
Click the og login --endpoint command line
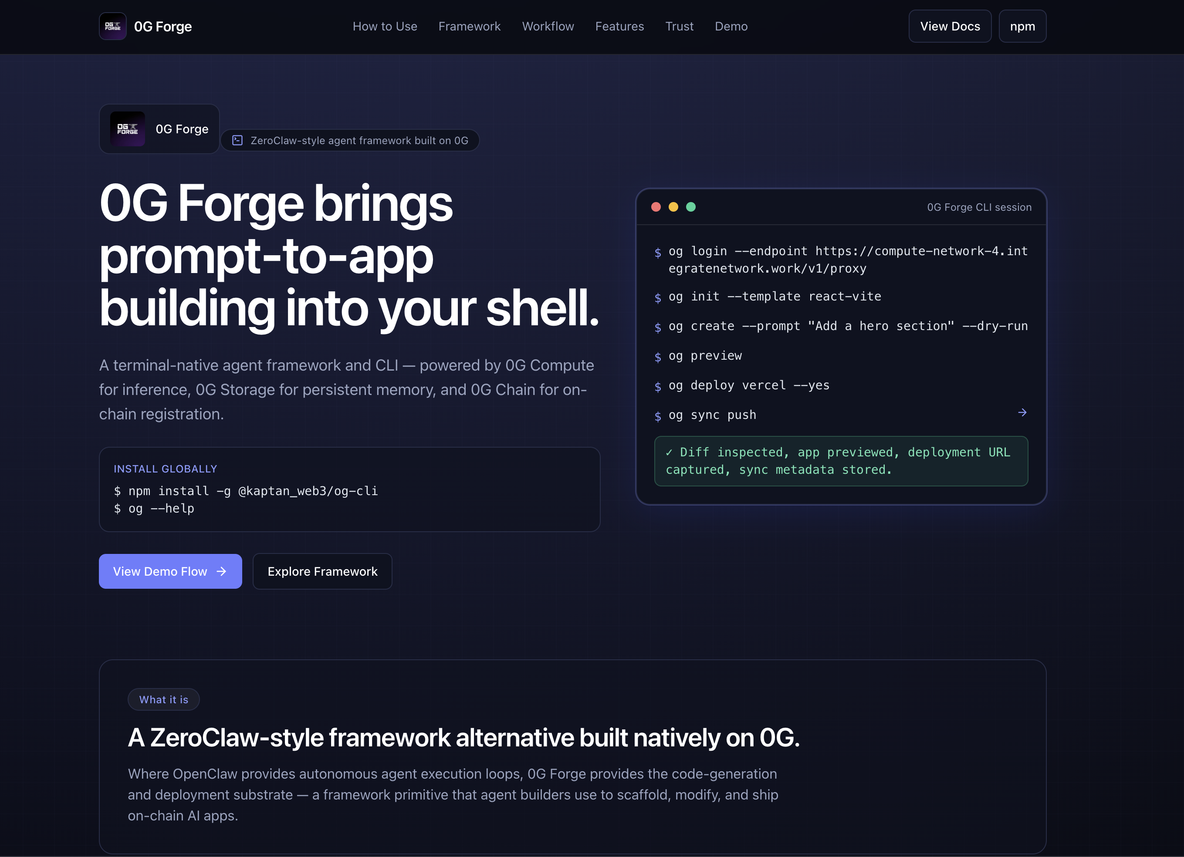[841, 260]
